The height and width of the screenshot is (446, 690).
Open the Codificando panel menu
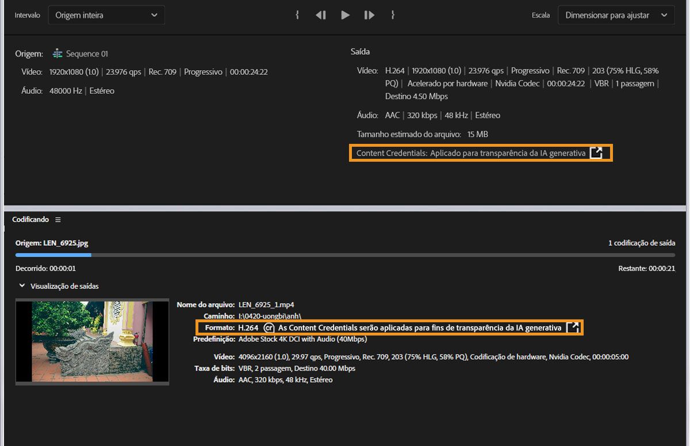pos(57,220)
